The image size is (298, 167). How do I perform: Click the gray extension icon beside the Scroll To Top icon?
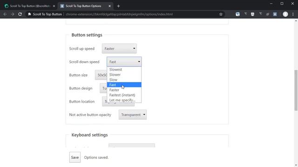(x=268, y=14)
